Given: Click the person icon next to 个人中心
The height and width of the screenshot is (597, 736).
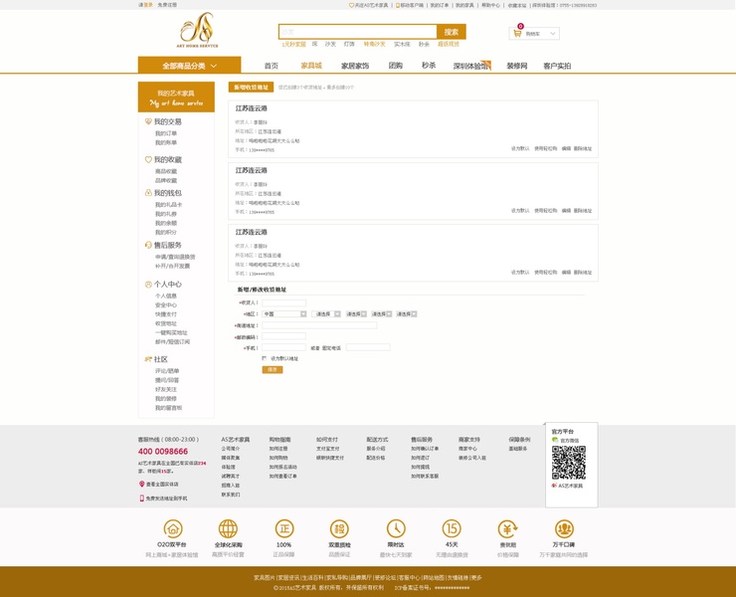Looking at the screenshot, I should coord(148,285).
